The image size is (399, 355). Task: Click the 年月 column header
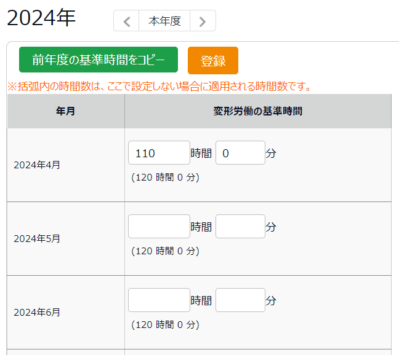coord(66,111)
